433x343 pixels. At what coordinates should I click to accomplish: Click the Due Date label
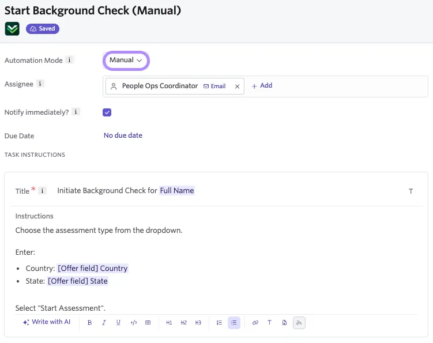pyautogui.click(x=20, y=136)
